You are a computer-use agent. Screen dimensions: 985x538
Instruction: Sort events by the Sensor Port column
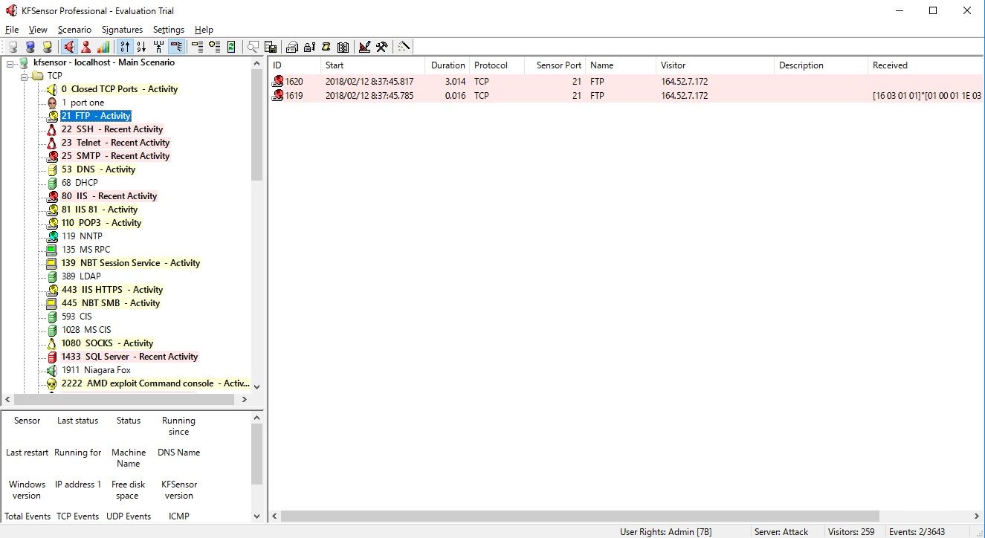555,65
